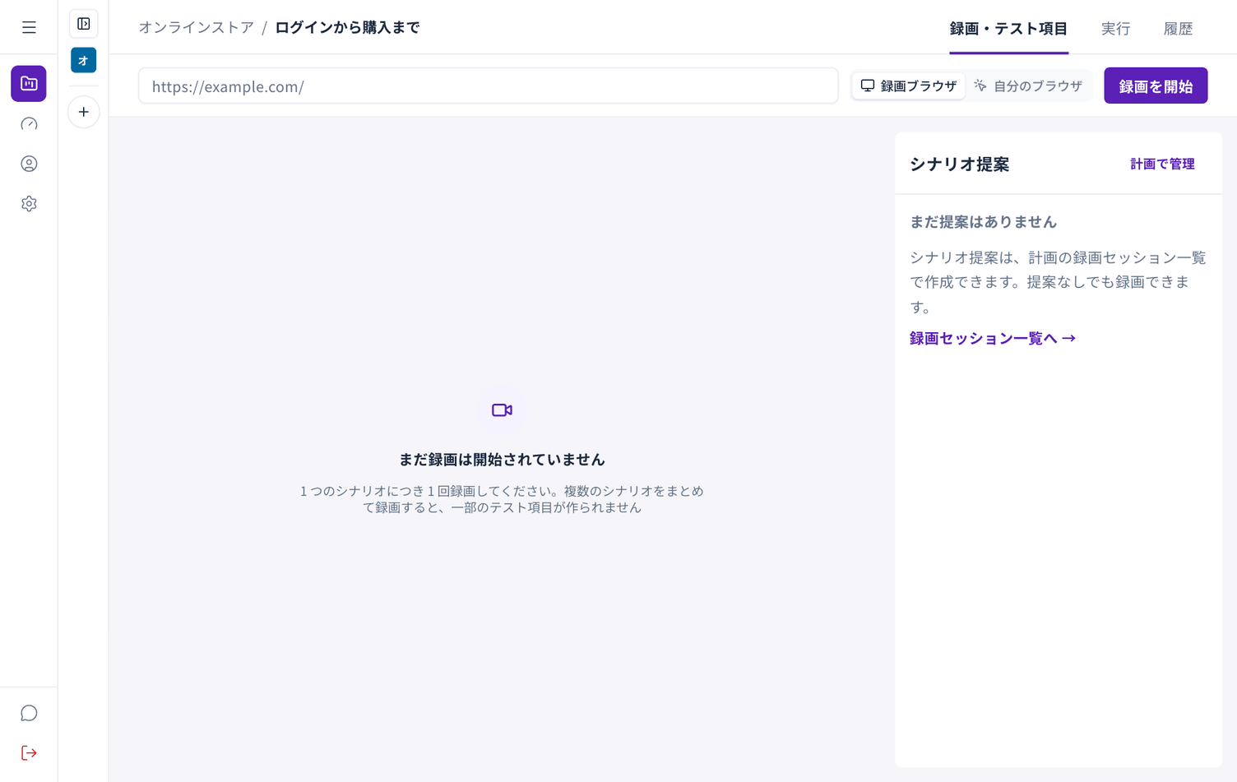This screenshot has height=782, width=1237.
Task: Switch to the 履歴 tab
Action: pos(1178,29)
